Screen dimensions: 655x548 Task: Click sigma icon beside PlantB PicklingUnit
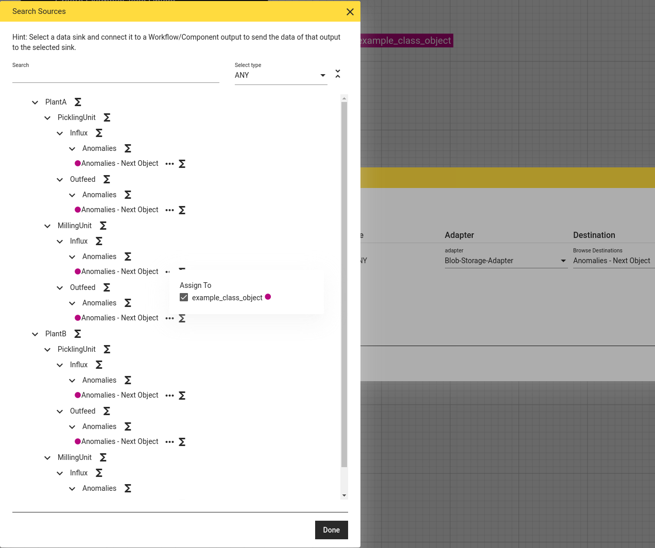point(107,349)
